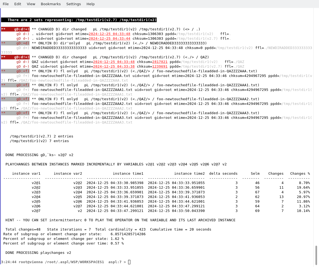This screenshot has width=319, height=267.
Task: Click the 19.64% value in the table
Action: pos(304,188)
